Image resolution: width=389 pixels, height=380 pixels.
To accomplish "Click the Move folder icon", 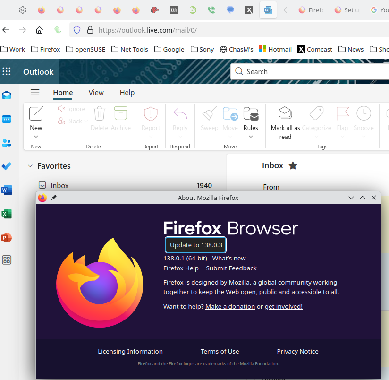I will [230, 113].
